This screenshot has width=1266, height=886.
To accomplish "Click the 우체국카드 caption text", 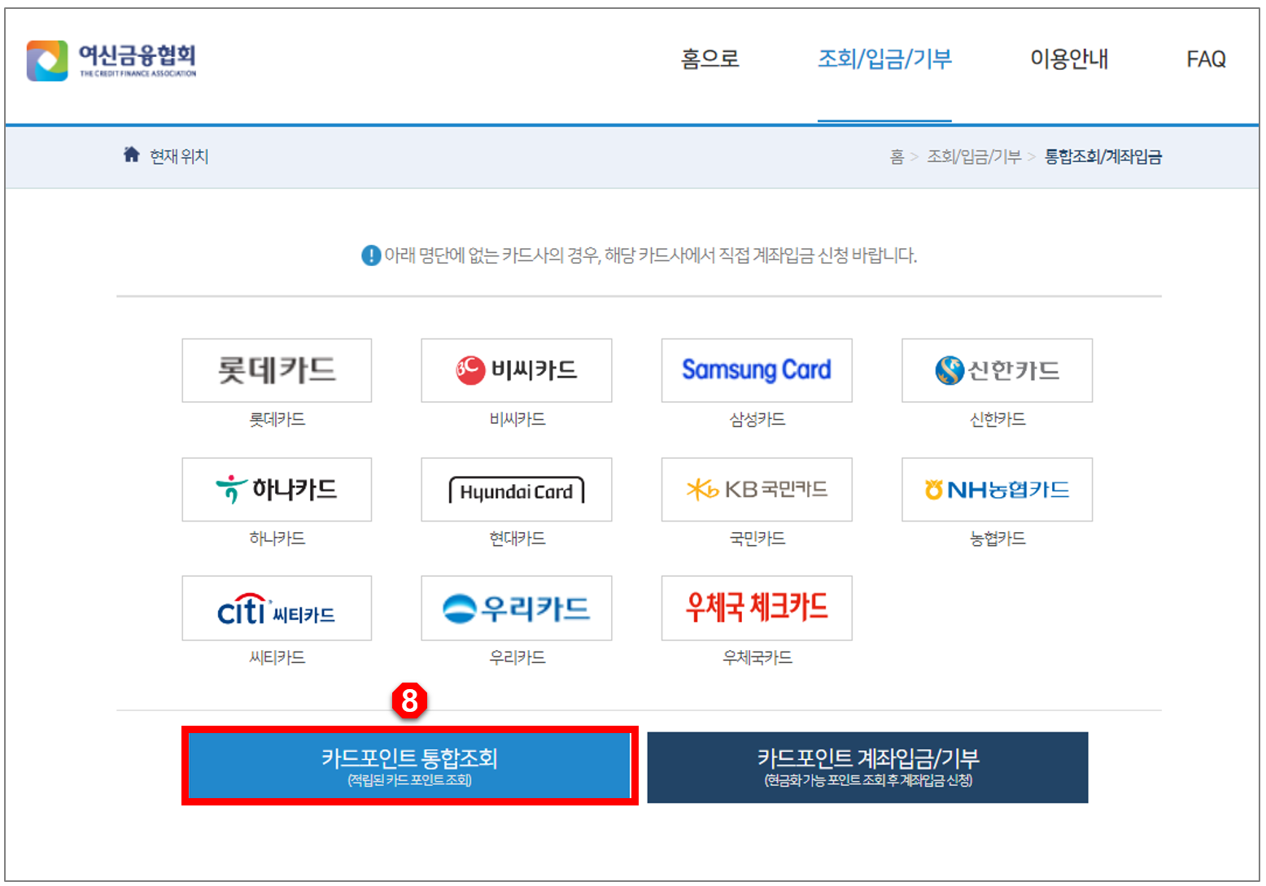I will click(x=757, y=657).
